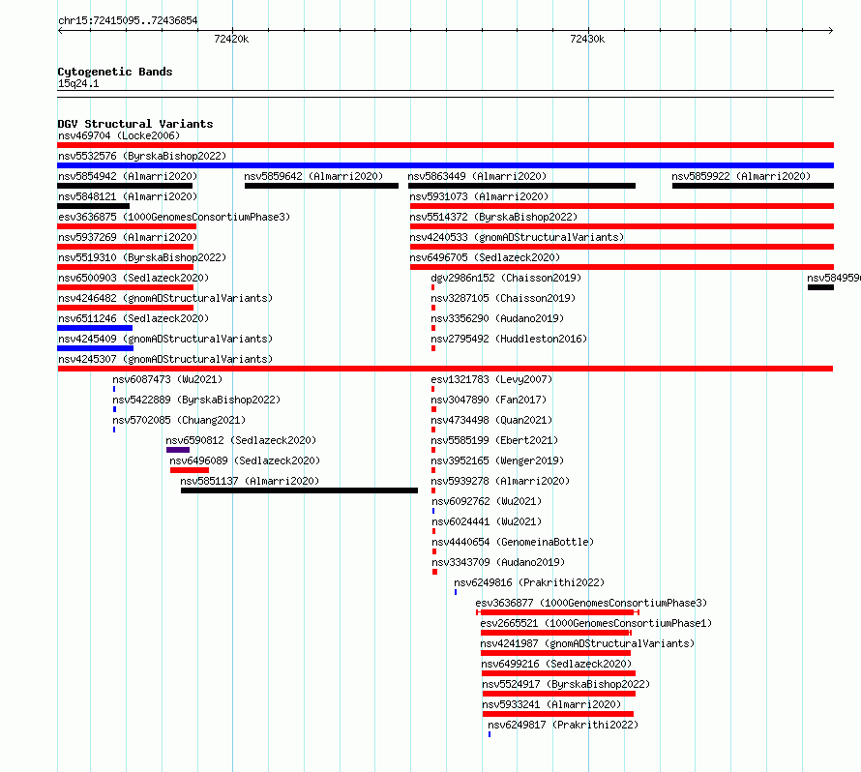Open nsv6249816 (Prakrithi2022) variant
This screenshot has width=861, height=772.
pos(529,582)
